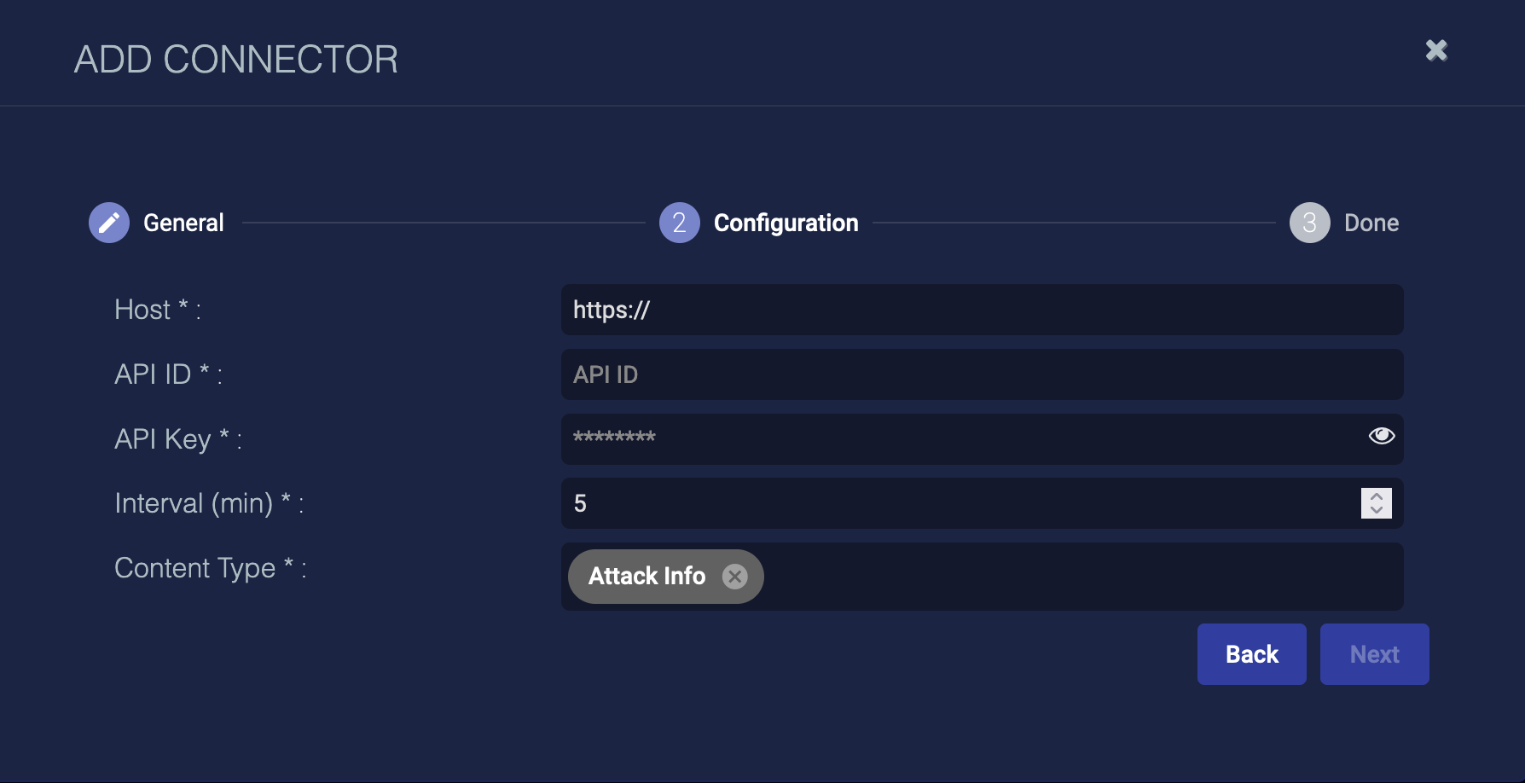Increase the interval with up arrow

[1377, 496]
